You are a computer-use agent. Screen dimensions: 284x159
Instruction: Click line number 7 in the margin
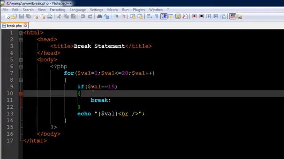[12, 73]
